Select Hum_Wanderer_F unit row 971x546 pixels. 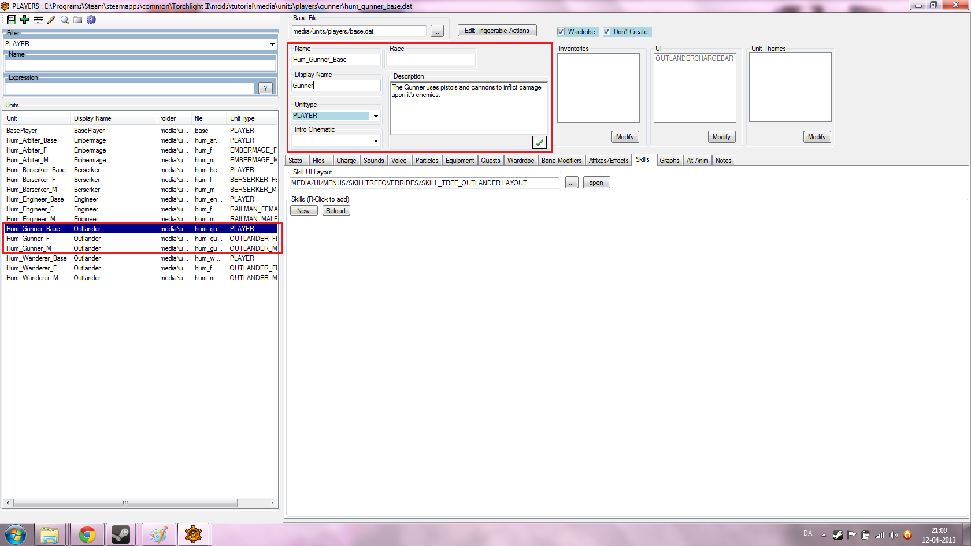[141, 268]
